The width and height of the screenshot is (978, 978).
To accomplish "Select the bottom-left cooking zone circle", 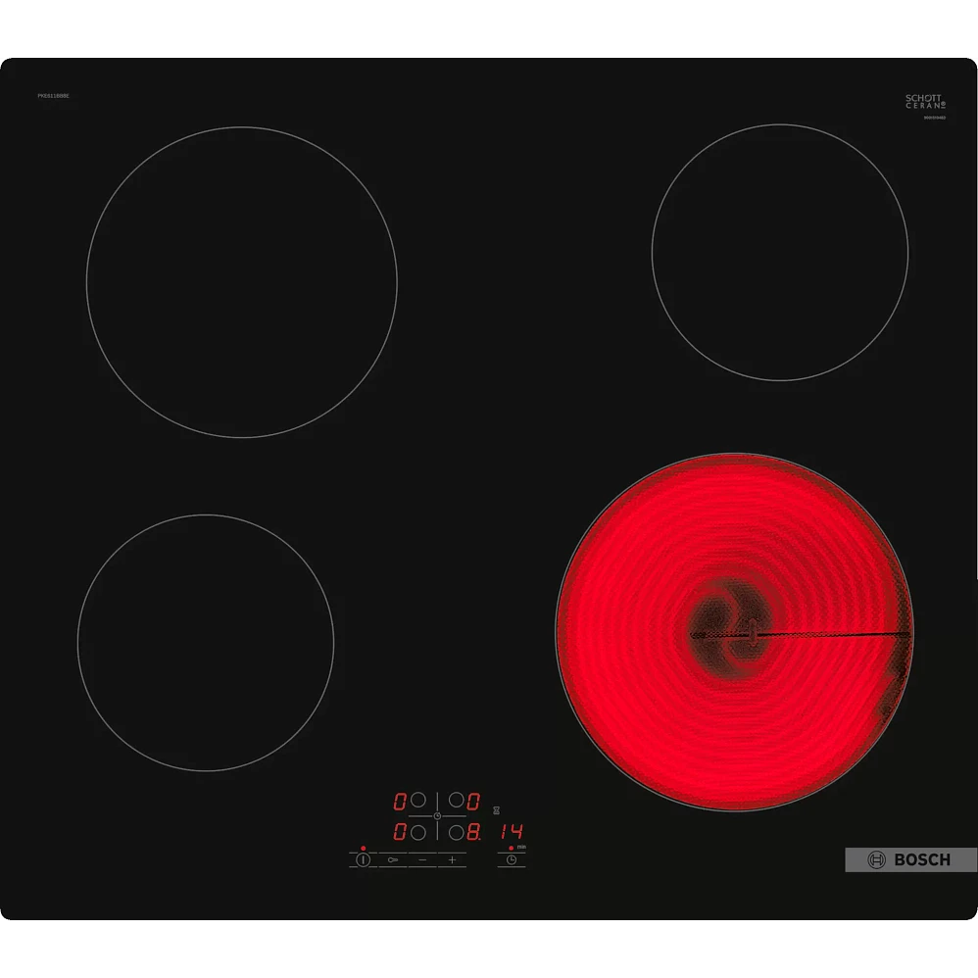I will [x=418, y=832].
